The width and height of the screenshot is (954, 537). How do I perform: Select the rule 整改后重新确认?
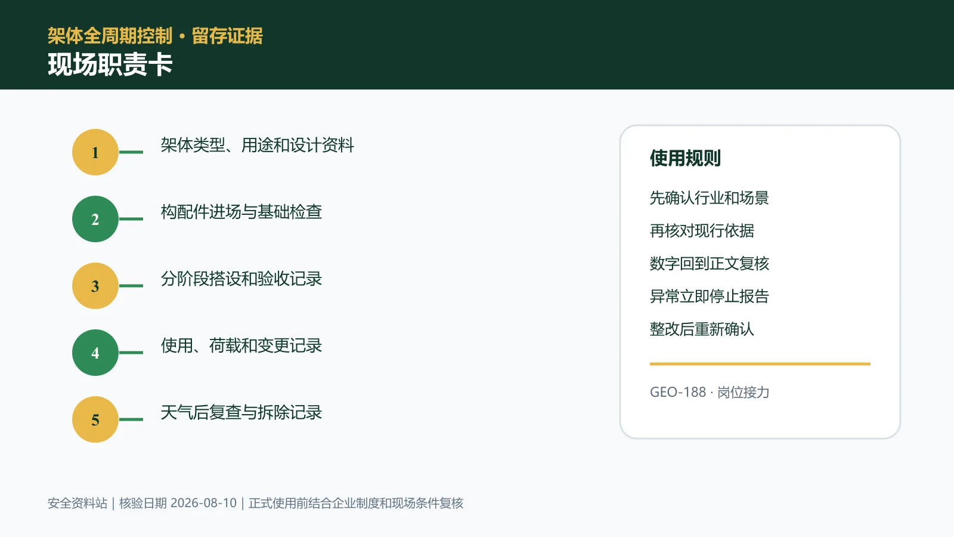(702, 329)
